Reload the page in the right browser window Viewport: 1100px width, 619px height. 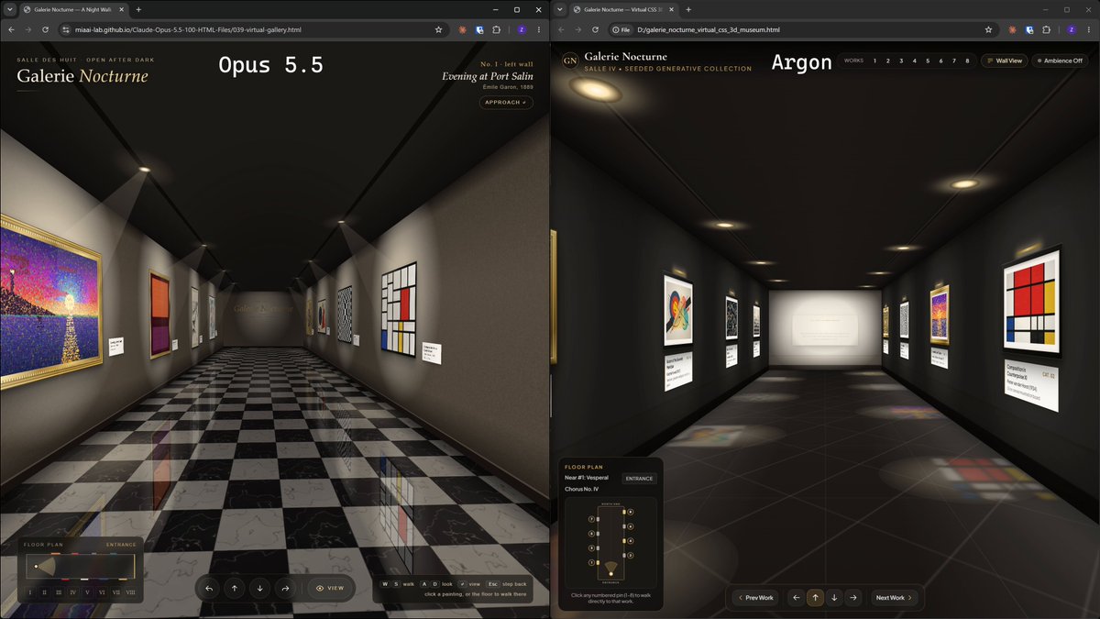[596, 29]
